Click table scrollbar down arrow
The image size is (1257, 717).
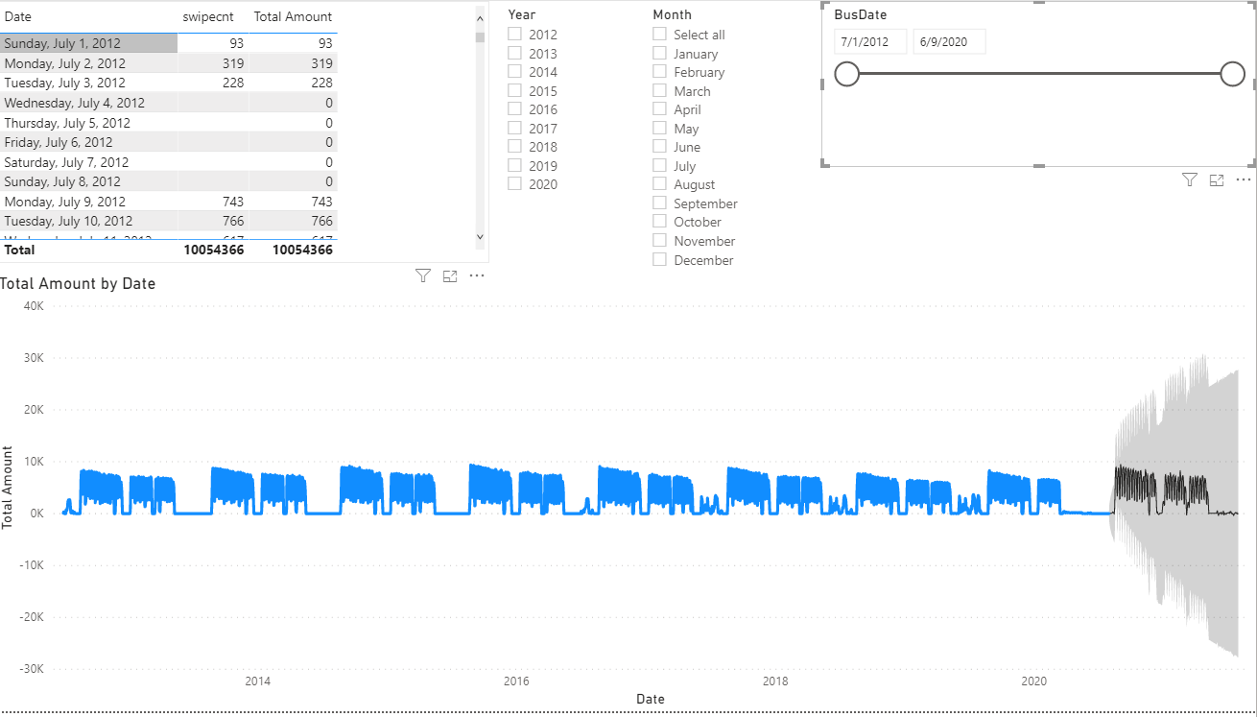coord(481,235)
